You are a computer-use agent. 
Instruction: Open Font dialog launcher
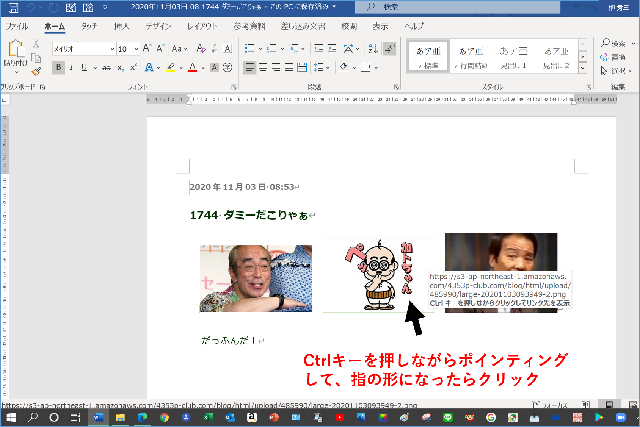click(234, 87)
